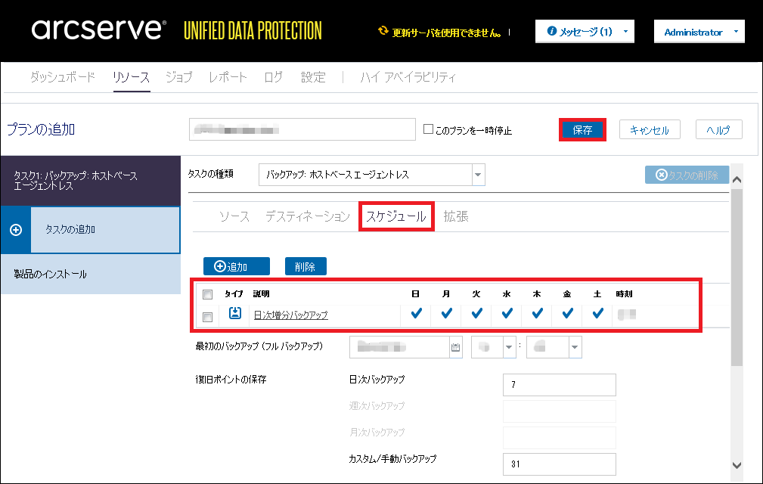Toggle the Thursday (木) checkmark
The image size is (763, 484).
pos(537,313)
